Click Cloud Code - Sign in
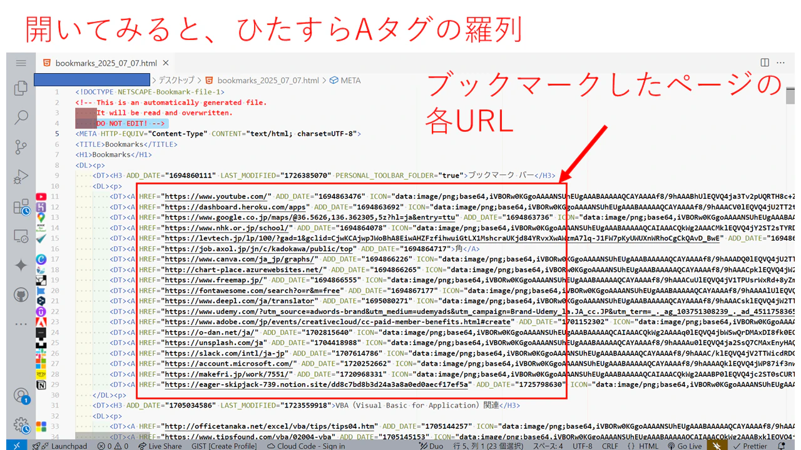The height and width of the screenshot is (450, 801). click(306, 446)
